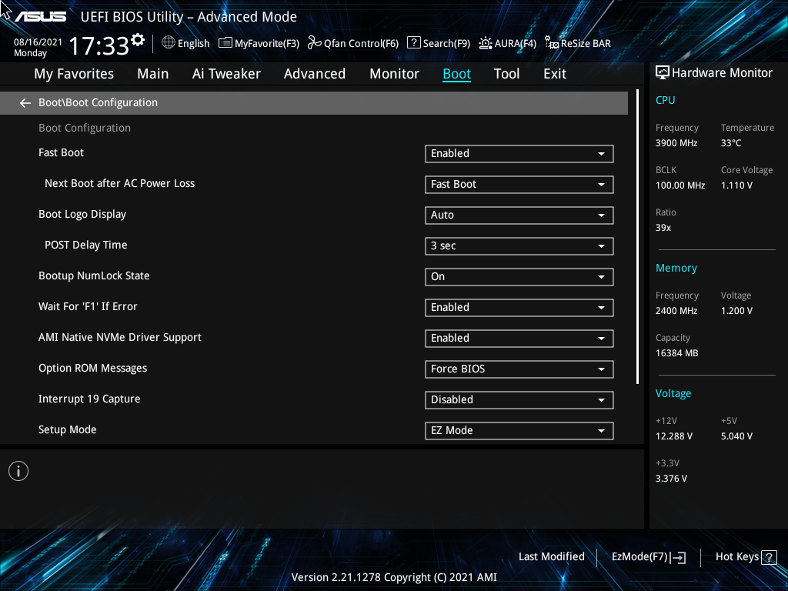Open the POST Delay Time dropdown
This screenshot has height=591, width=788.
[x=519, y=246]
